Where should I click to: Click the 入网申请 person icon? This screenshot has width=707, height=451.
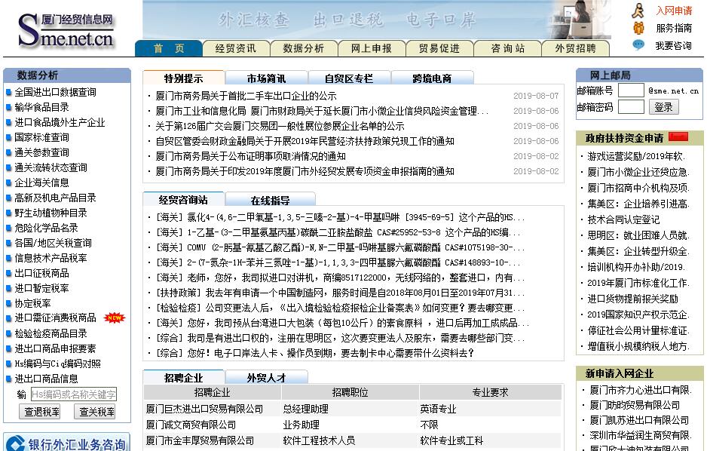[638, 11]
